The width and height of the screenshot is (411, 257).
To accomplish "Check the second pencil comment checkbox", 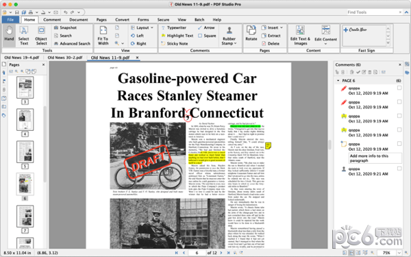I will (x=399, y=101).
